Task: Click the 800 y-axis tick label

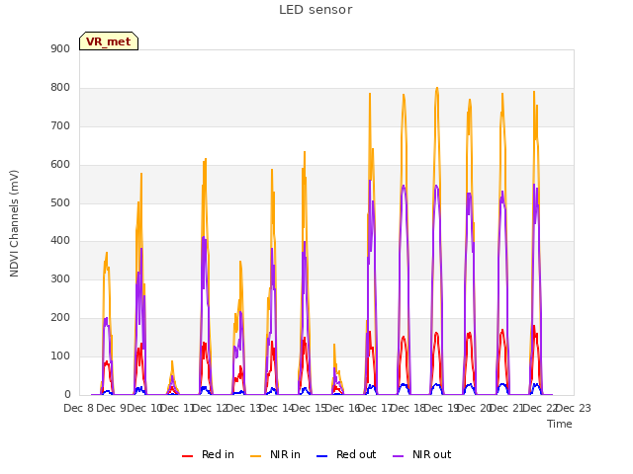Action: 60,88
